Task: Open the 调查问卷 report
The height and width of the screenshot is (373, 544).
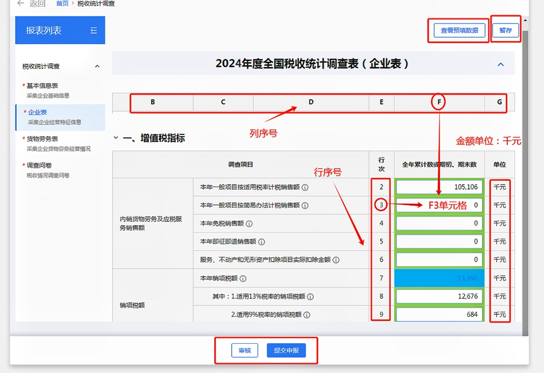Action: click(60, 170)
